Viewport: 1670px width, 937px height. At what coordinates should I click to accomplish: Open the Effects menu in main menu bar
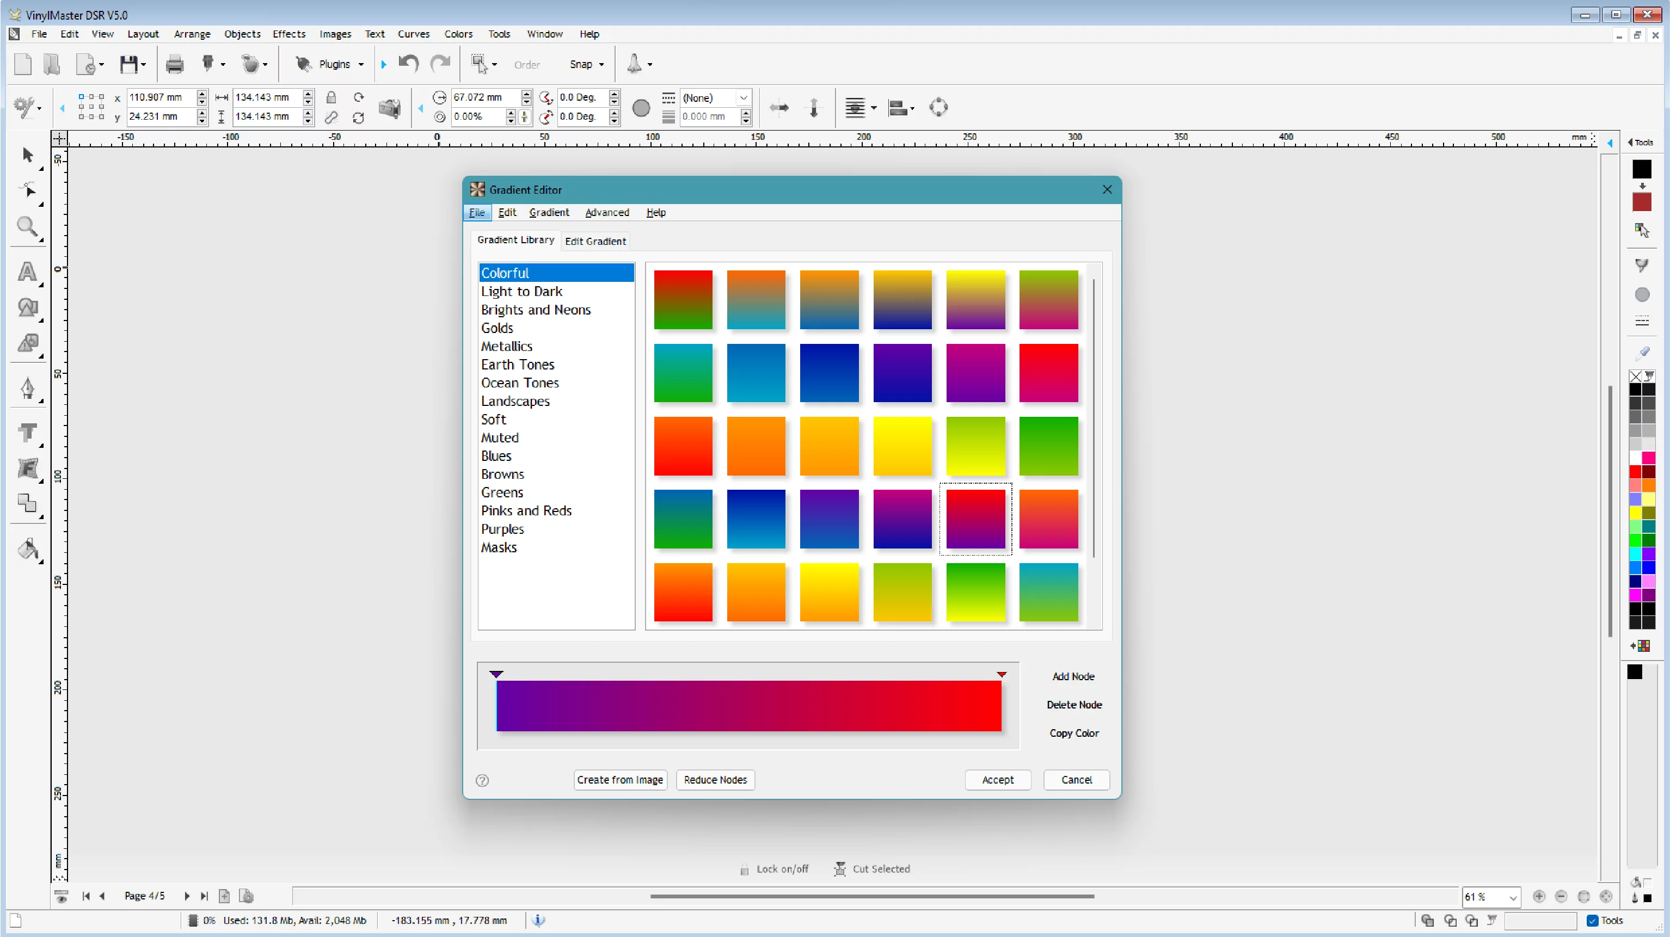[x=288, y=34]
